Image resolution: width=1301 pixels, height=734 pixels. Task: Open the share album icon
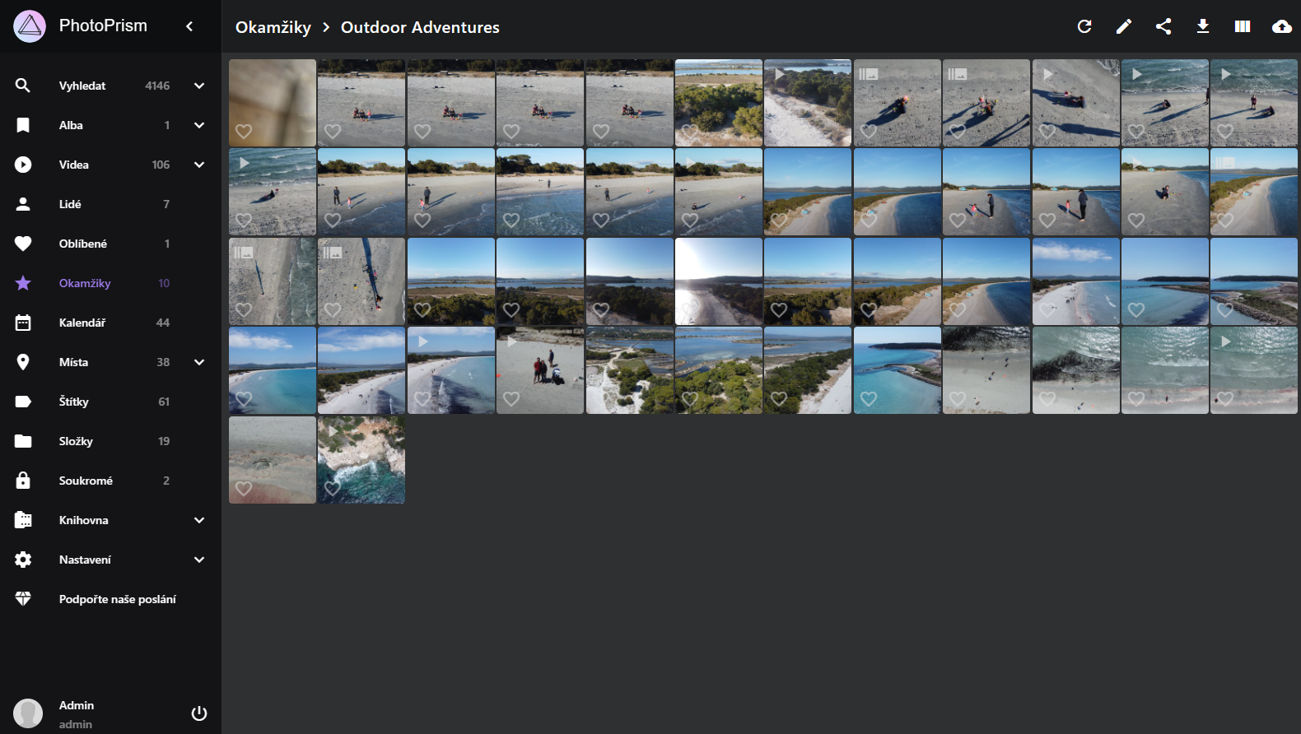[1163, 26]
